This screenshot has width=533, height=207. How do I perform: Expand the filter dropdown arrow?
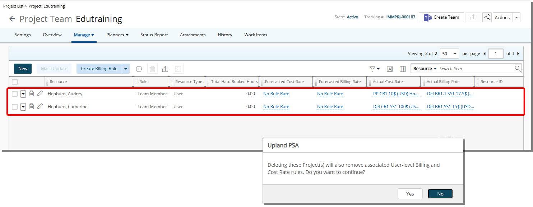click(x=378, y=68)
